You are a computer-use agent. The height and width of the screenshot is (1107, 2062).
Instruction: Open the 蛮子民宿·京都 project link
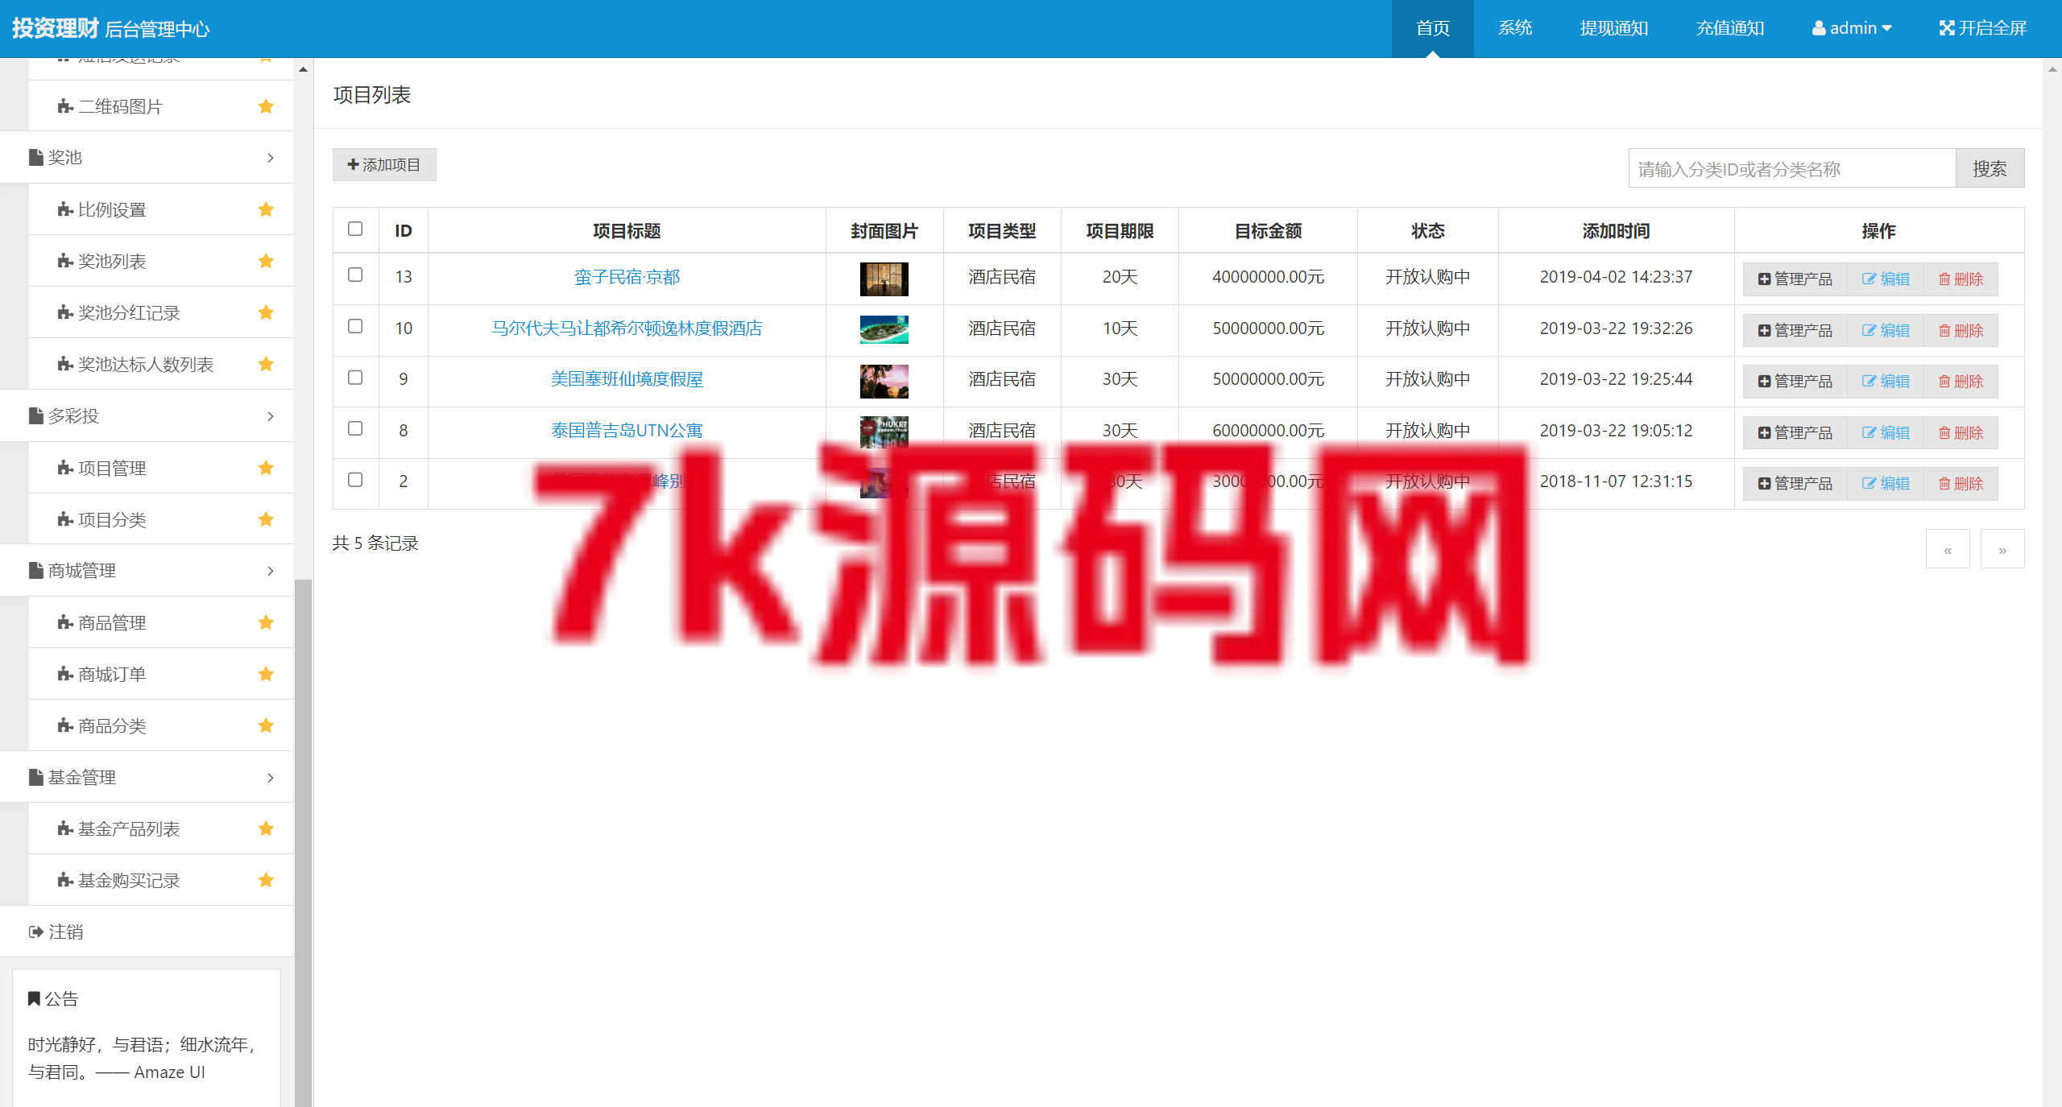coord(627,277)
